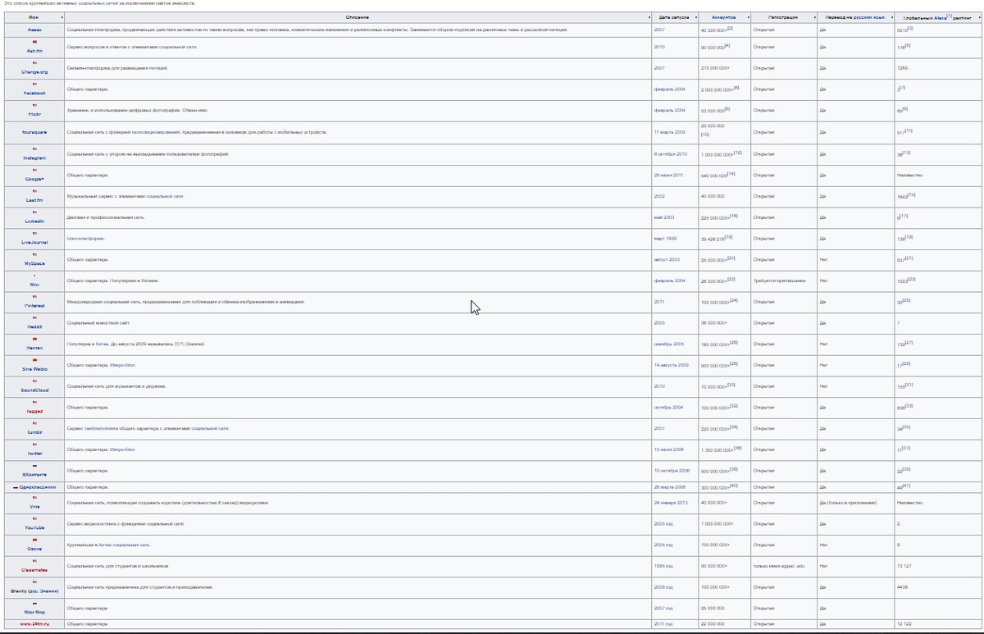This screenshot has width=984, height=634.
Task: Click the flag icon above Facebook
Action: pyautogui.click(x=34, y=84)
